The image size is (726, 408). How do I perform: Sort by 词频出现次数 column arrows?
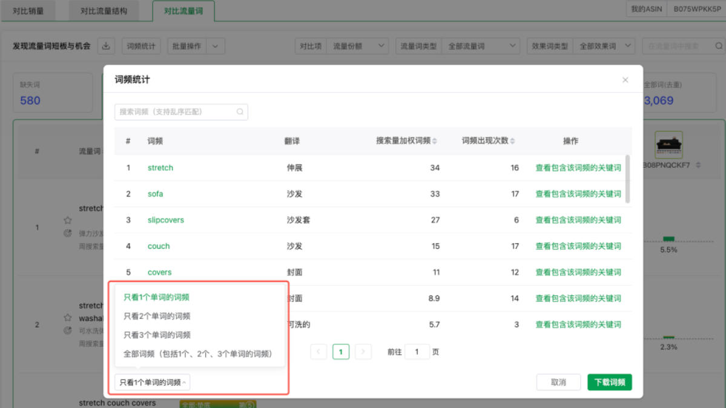[x=512, y=141]
